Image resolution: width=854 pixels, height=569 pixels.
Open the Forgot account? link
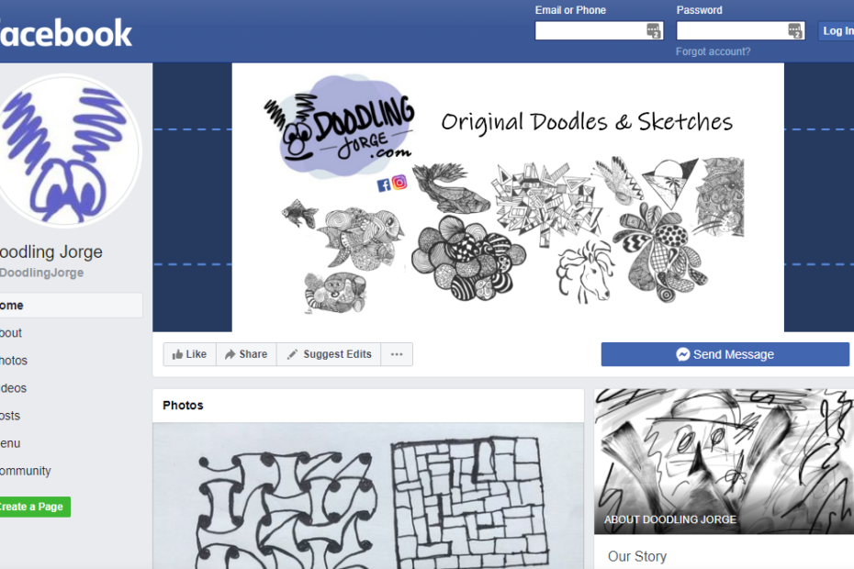(713, 51)
